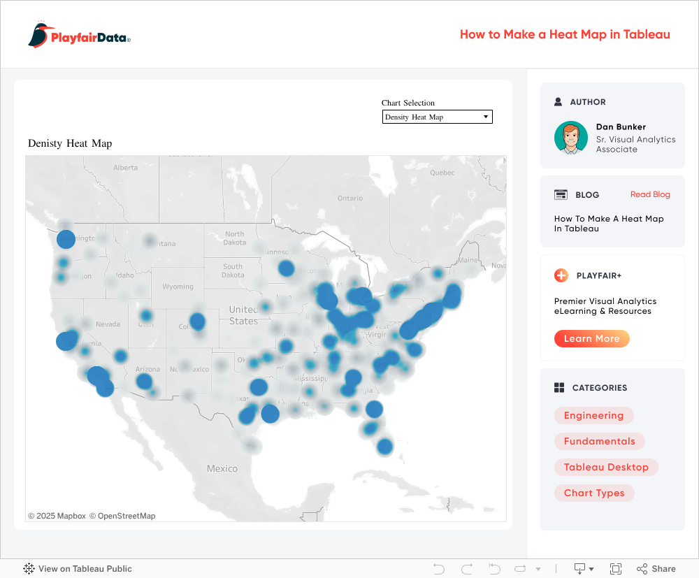This screenshot has height=578, width=699.
Task: Select the Fundamentals category tag
Action: 599,442
